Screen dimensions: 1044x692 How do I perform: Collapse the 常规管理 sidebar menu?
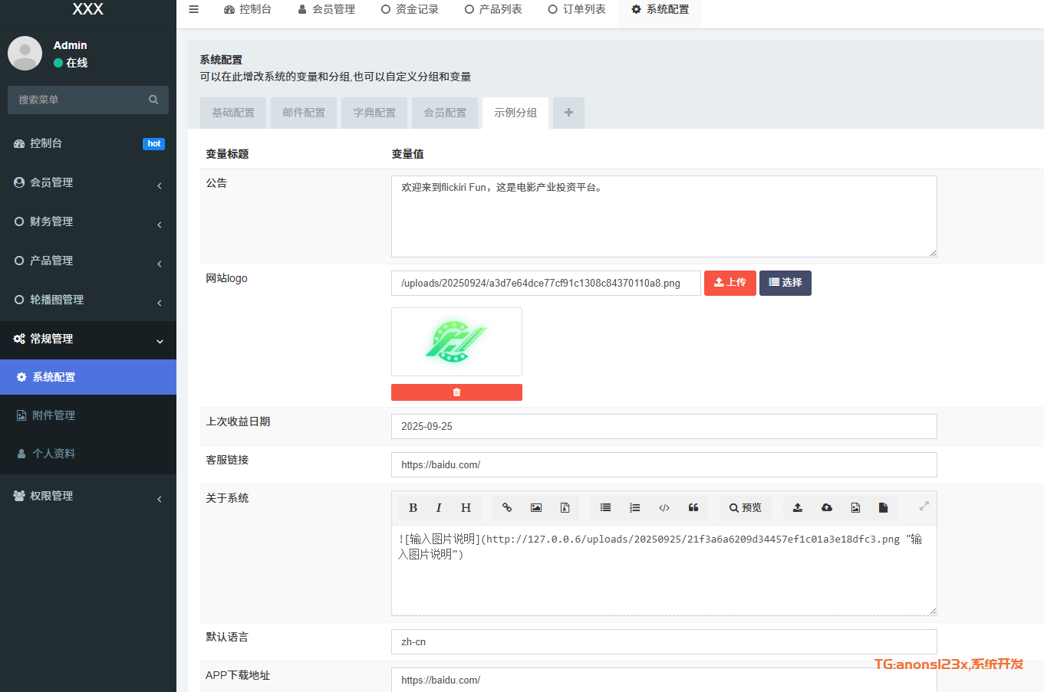point(88,339)
